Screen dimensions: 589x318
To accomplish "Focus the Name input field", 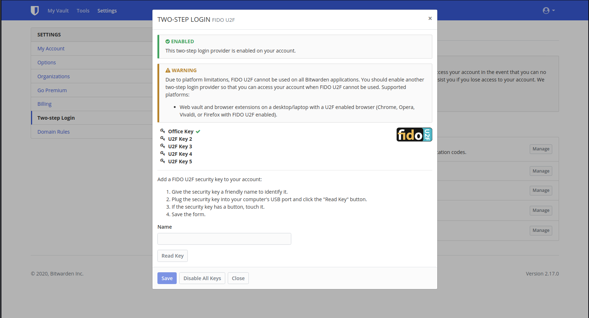I will [x=224, y=239].
